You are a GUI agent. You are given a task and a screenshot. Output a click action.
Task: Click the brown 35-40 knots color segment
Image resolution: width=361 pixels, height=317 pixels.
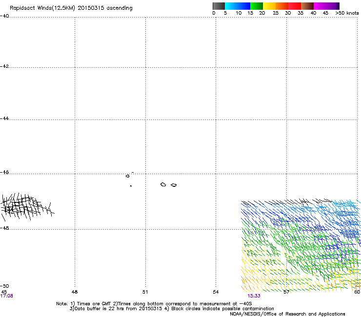click(x=307, y=6)
